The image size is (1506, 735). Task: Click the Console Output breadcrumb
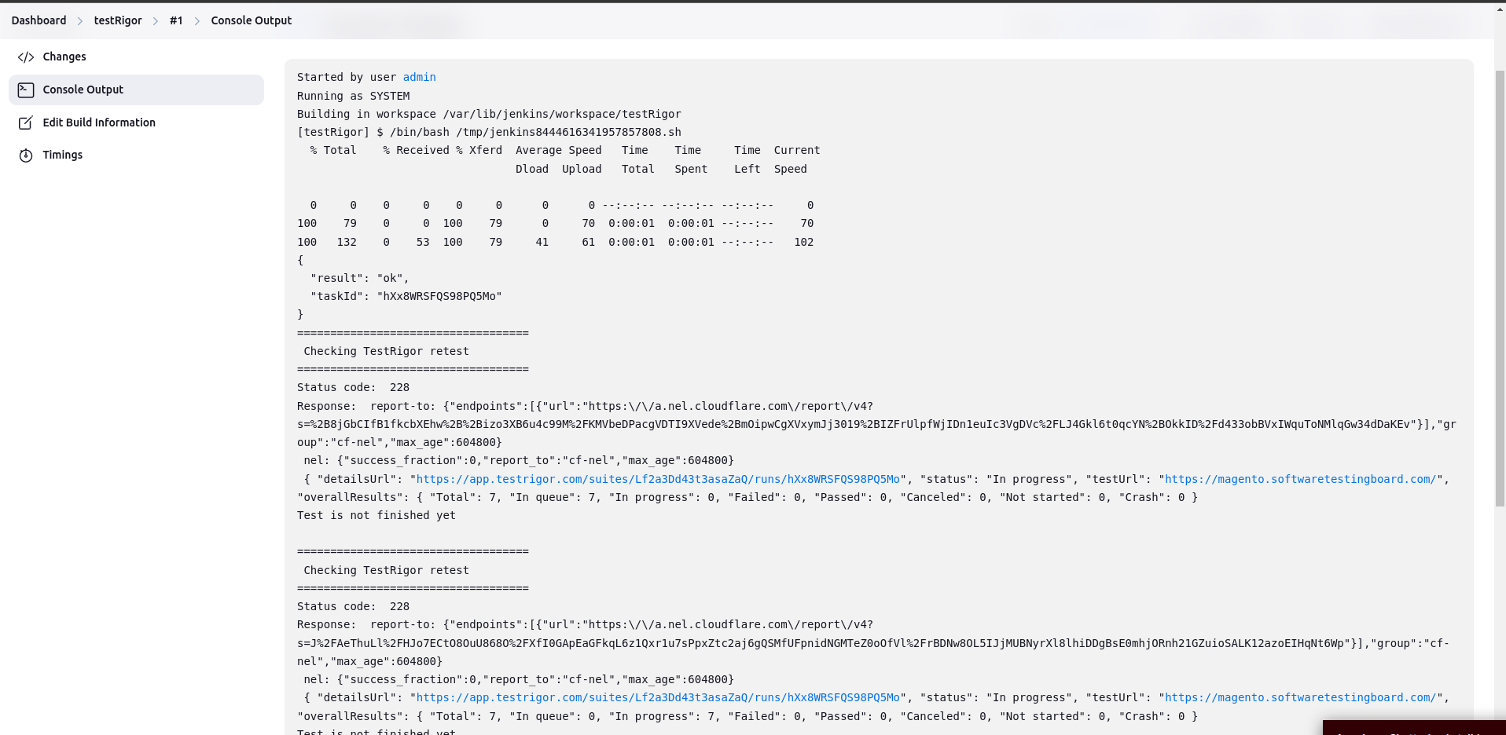point(251,20)
